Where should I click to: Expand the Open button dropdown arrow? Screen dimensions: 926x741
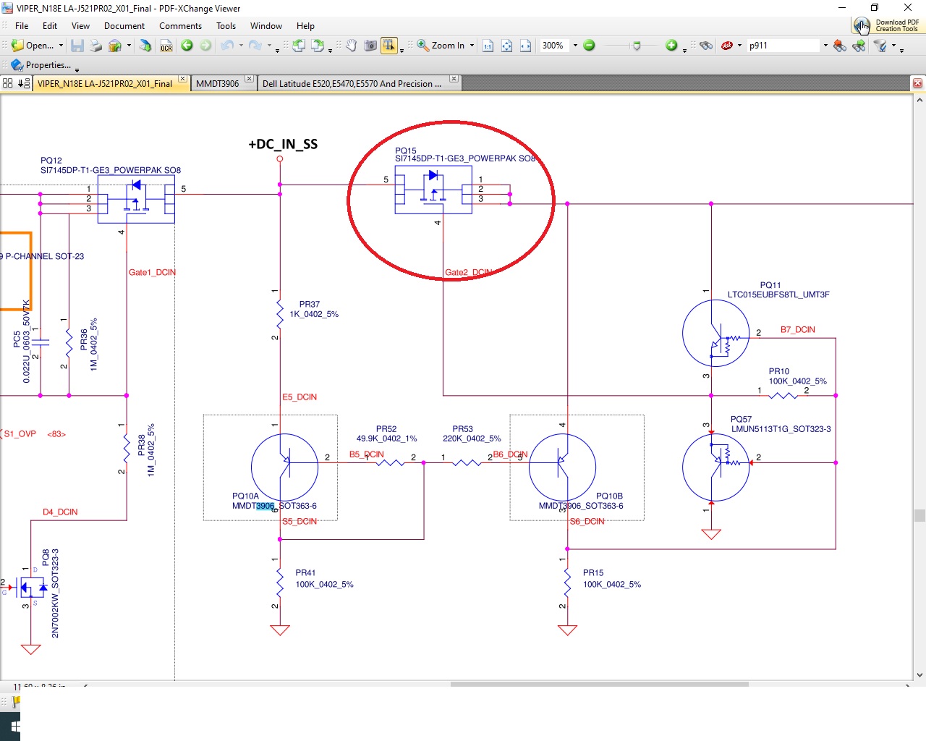pos(61,46)
